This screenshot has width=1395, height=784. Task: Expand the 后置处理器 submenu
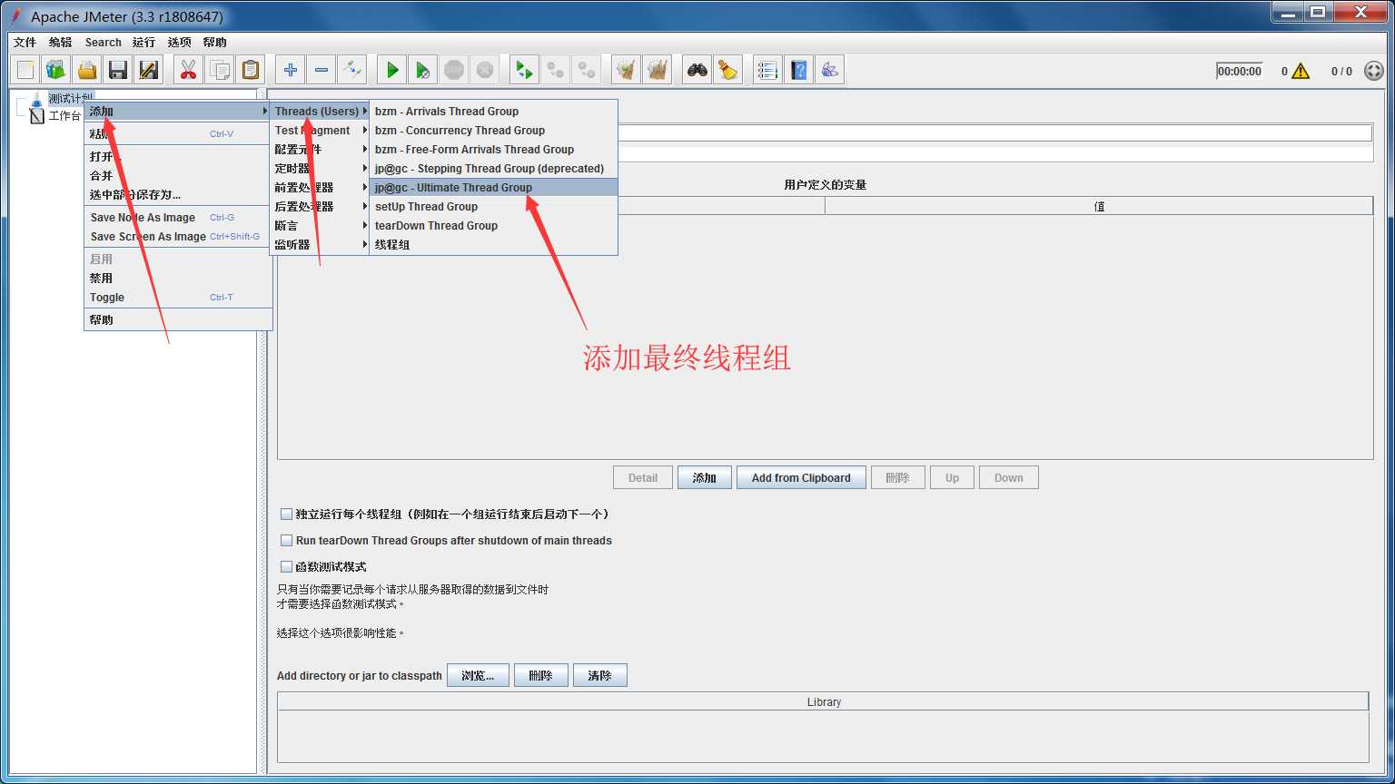click(320, 207)
